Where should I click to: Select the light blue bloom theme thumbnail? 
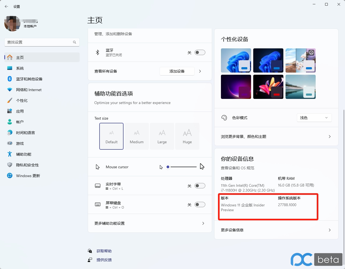click(236, 60)
